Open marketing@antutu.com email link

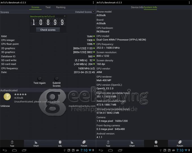tap(82, 106)
